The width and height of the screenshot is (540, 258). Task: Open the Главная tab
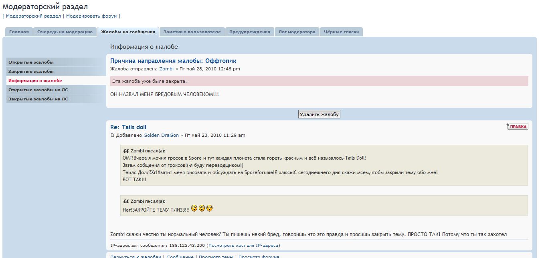point(19,32)
